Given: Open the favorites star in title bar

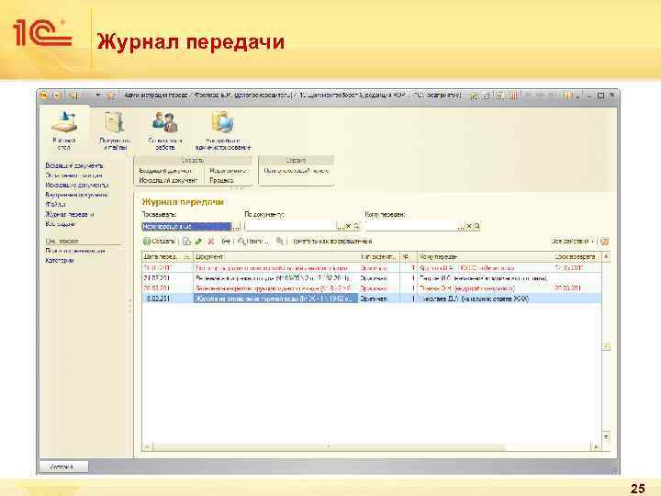Looking at the screenshot, I should 111,96.
